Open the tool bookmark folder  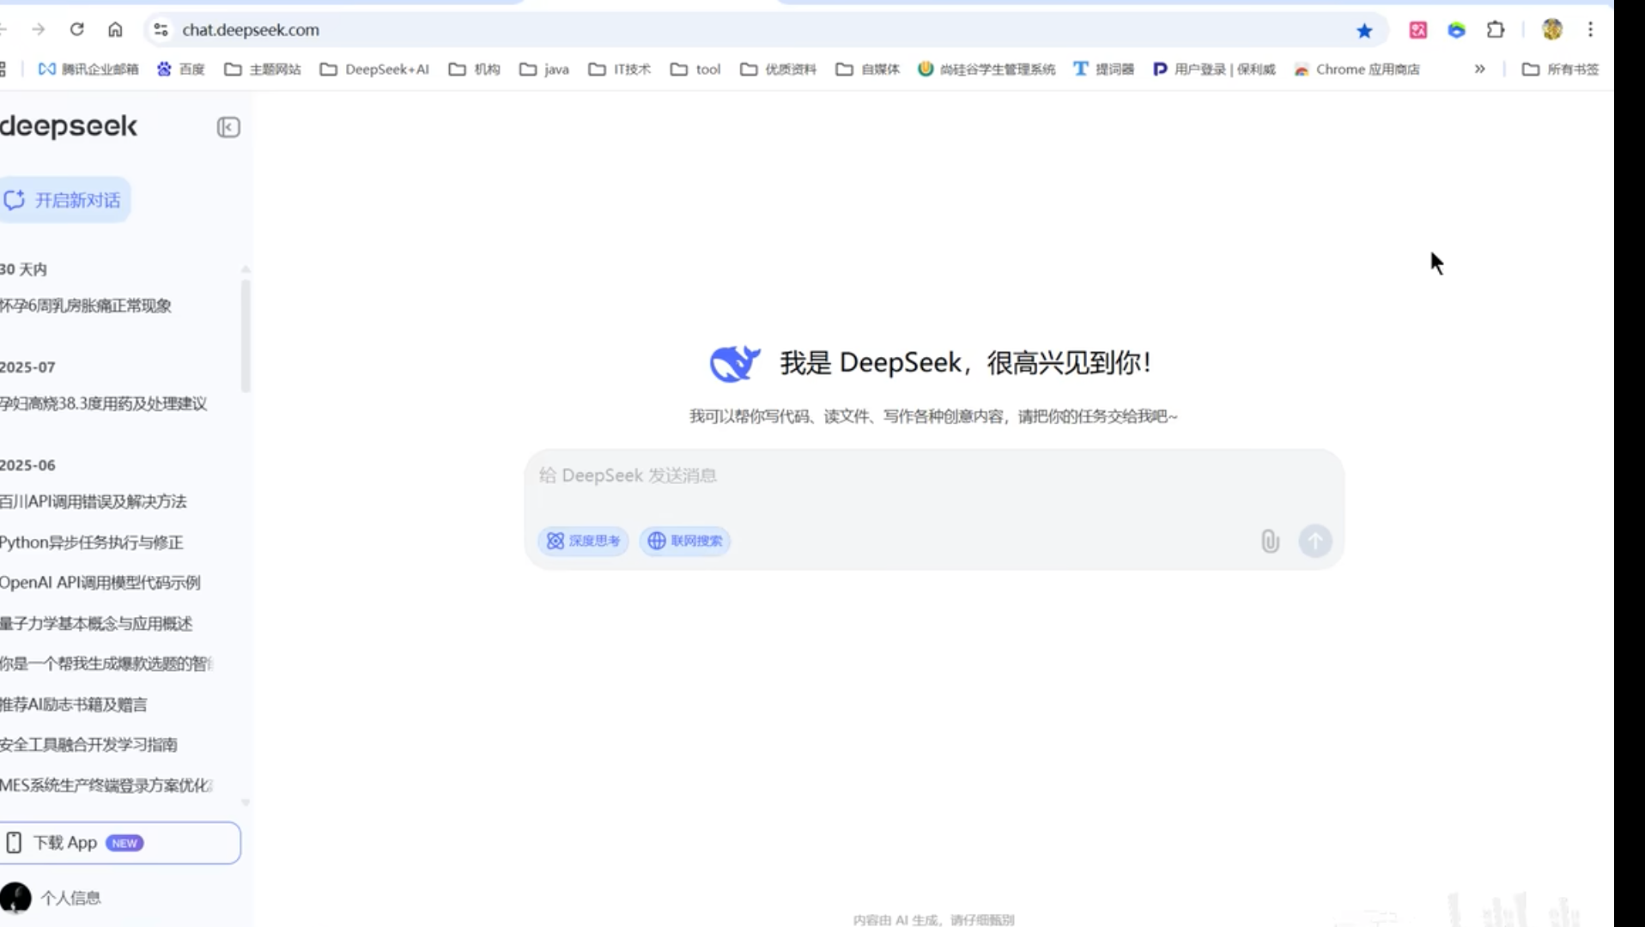click(695, 70)
